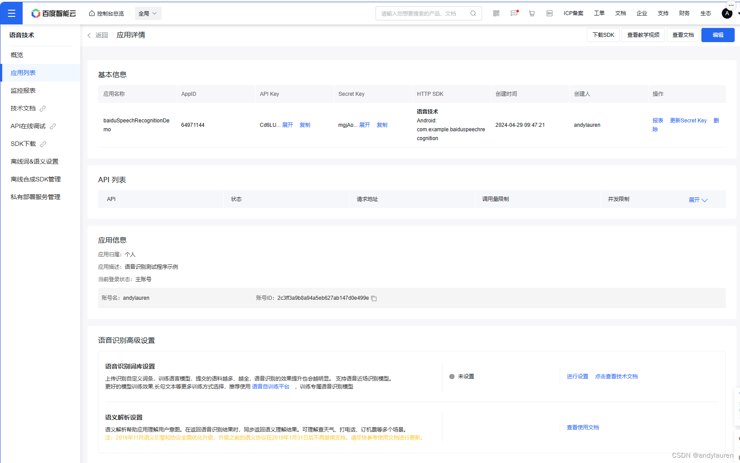The width and height of the screenshot is (740, 463).
Task: Click the app name baiduSpeechRecognitionDemo
Action: coord(136,125)
